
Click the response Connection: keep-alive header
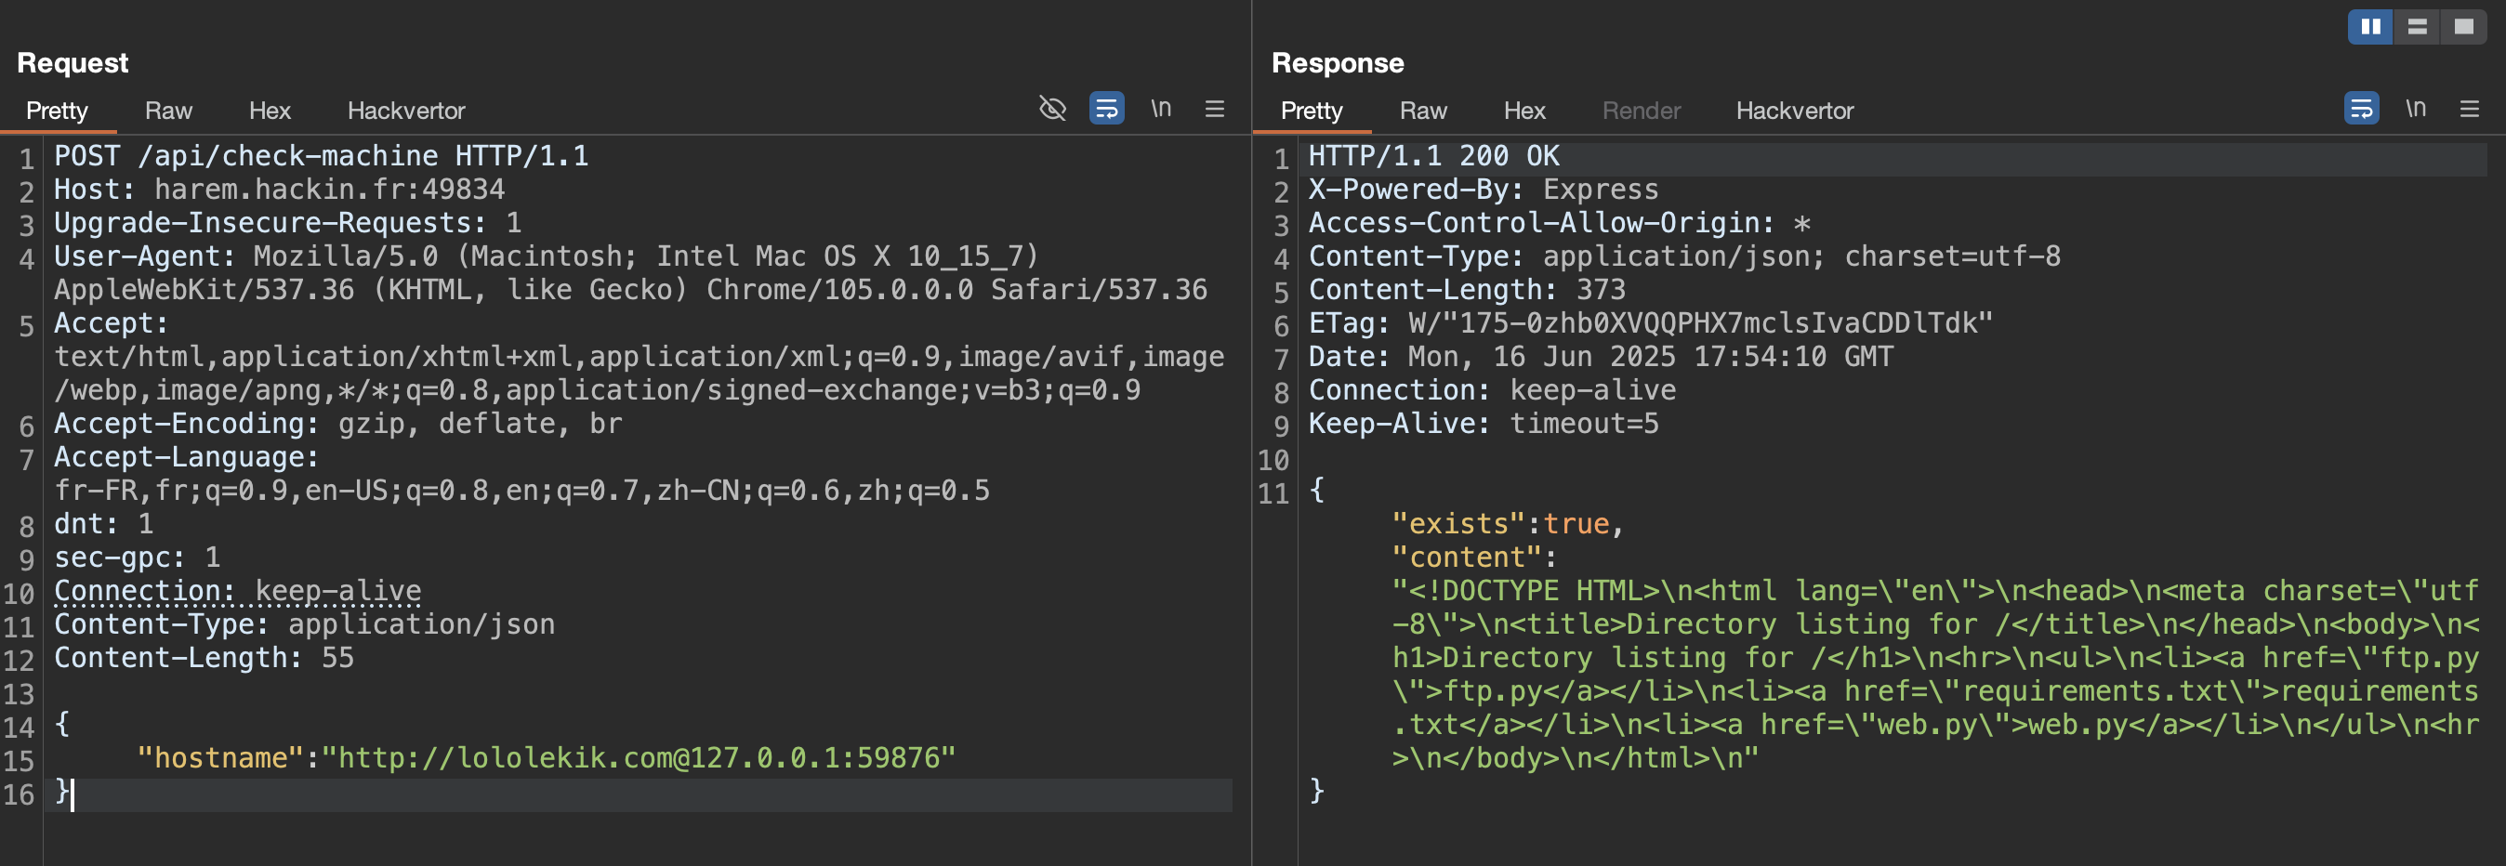pyautogui.click(x=1492, y=389)
